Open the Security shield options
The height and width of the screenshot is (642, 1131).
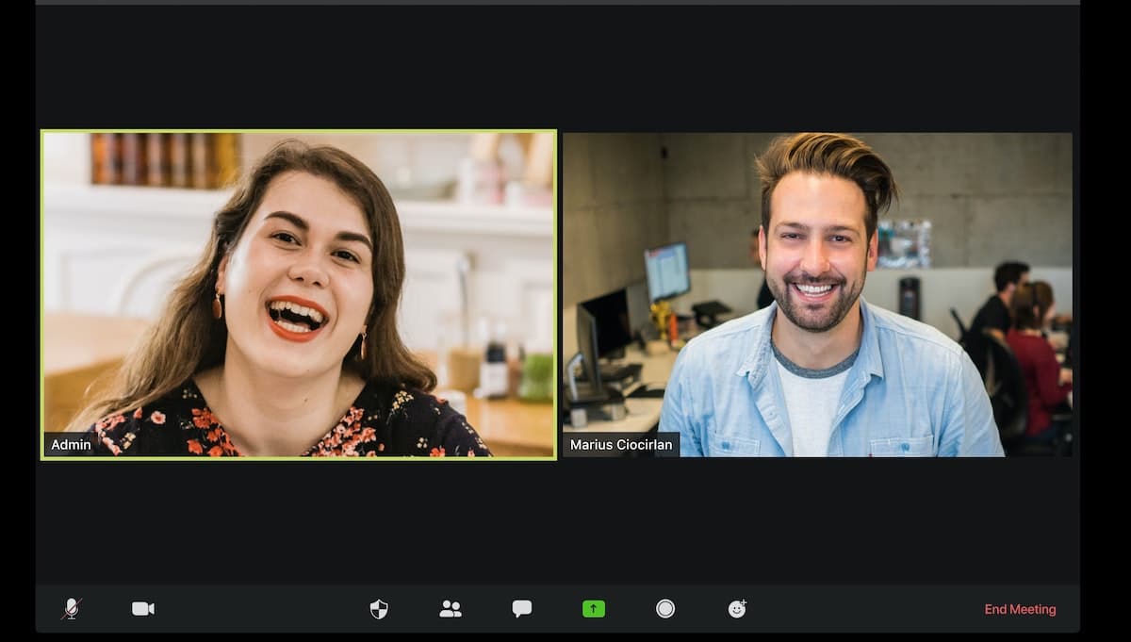pos(379,609)
